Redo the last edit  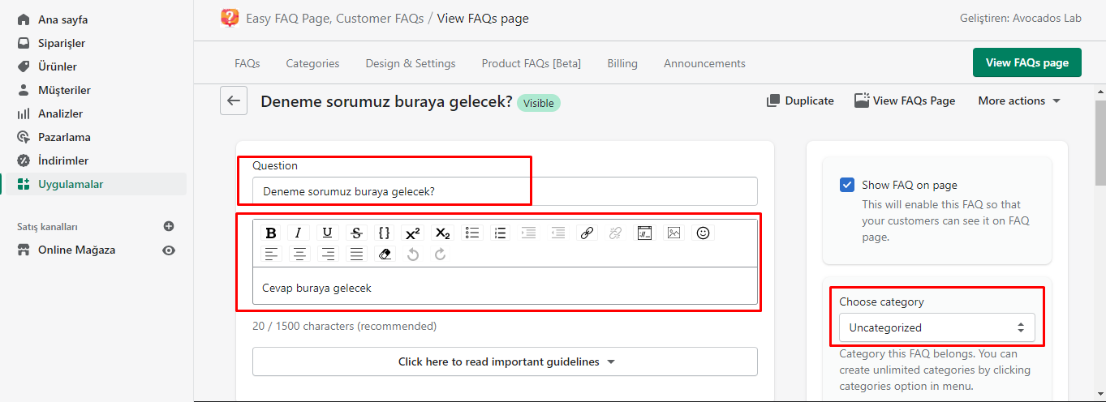(440, 254)
